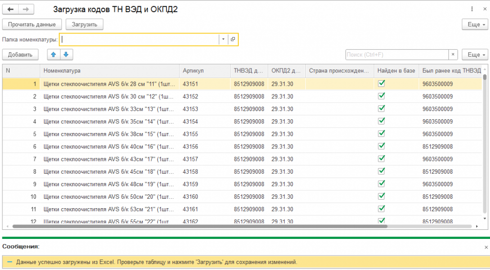490x270 pixels.
Task: Select previous code '9603500009' in row 7
Action: [450, 159]
